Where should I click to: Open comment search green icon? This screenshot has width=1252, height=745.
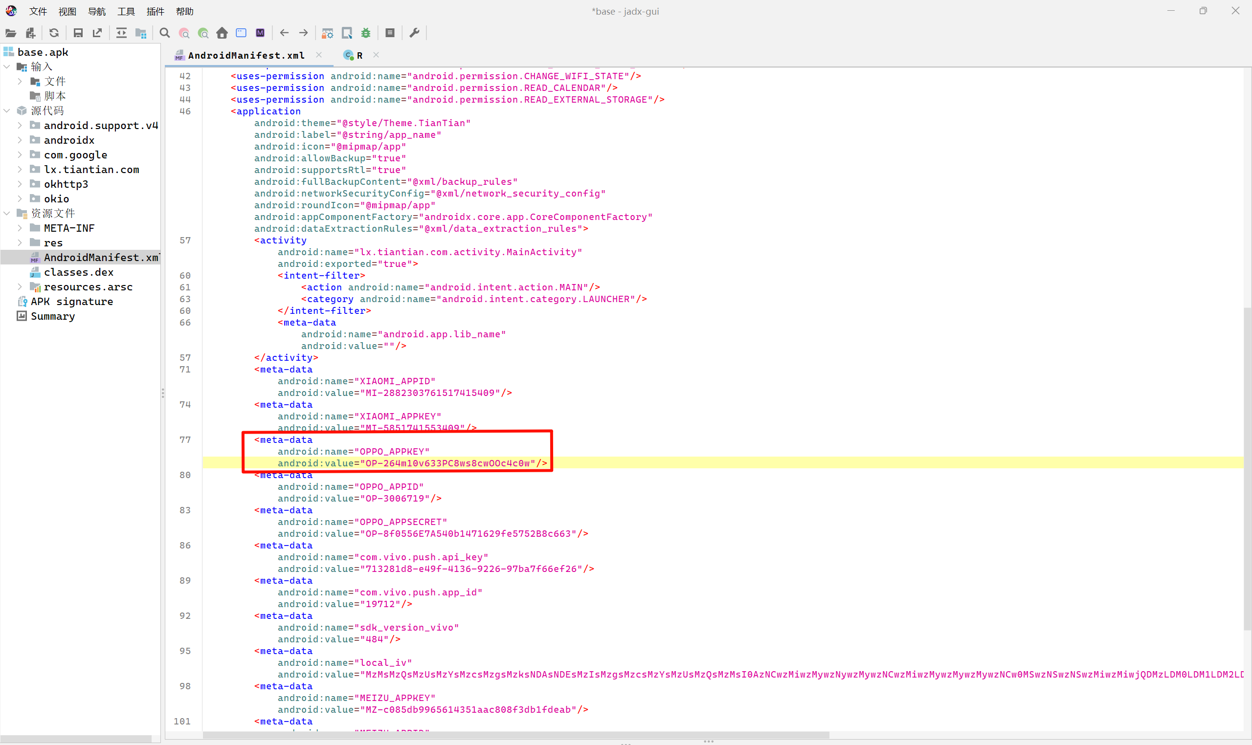203,33
